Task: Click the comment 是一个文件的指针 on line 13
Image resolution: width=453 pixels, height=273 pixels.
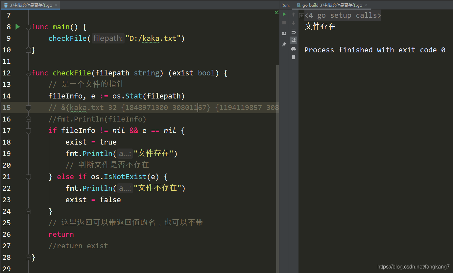Action: (86, 85)
